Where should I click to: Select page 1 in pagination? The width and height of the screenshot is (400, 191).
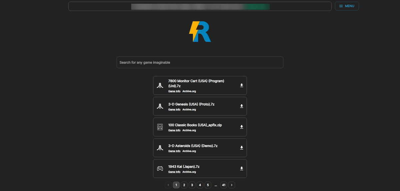click(176, 185)
